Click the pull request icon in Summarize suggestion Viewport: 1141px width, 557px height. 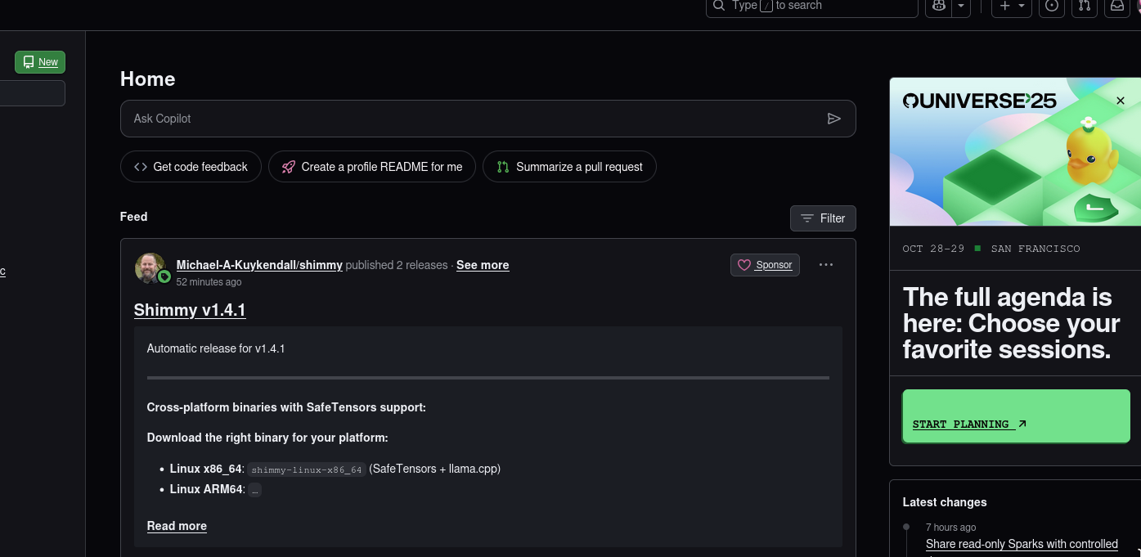coord(503,167)
